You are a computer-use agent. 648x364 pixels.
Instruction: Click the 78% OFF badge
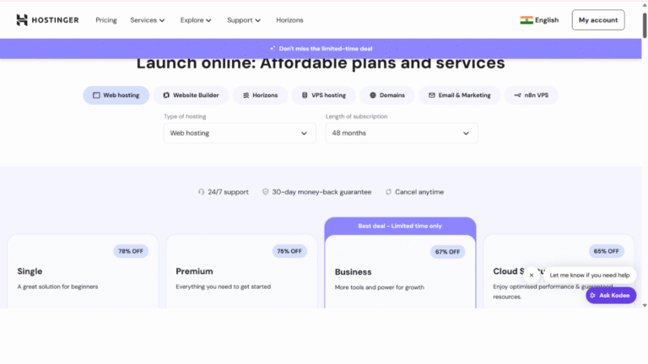[131, 251]
